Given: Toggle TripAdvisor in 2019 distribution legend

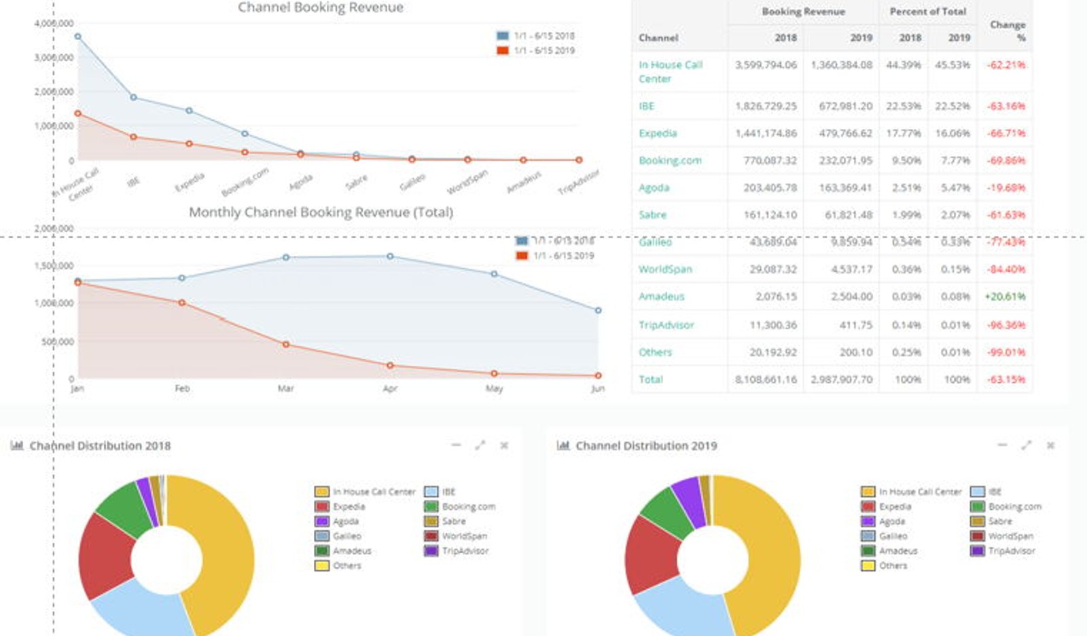Looking at the screenshot, I should pos(1003,550).
